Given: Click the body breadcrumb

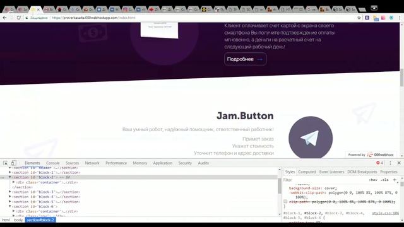Looking at the screenshot, I should click(18, 220).
